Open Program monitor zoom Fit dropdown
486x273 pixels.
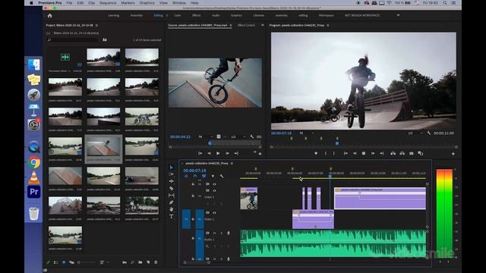307,133
